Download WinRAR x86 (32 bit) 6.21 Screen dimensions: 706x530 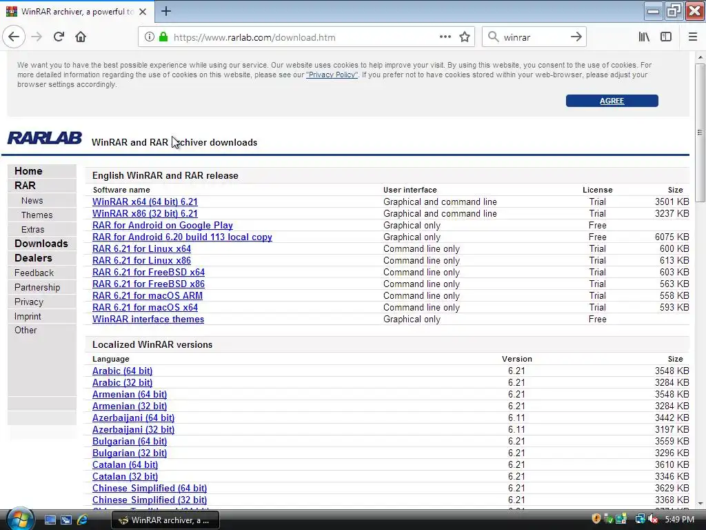coord(145,214)
